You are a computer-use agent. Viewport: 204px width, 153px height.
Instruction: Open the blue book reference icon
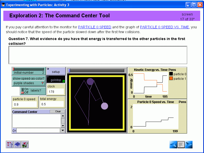(x=17, y=145)
